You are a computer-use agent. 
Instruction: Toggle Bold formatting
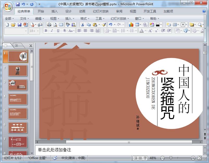coord(46,31)
